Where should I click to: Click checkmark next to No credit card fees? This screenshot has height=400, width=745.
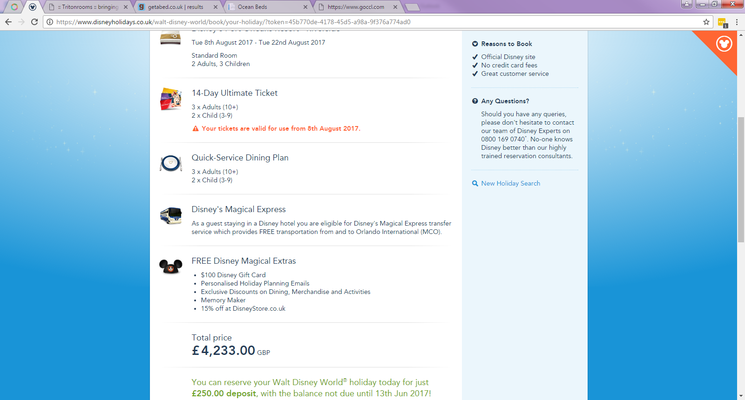click(x=475, y=65)
